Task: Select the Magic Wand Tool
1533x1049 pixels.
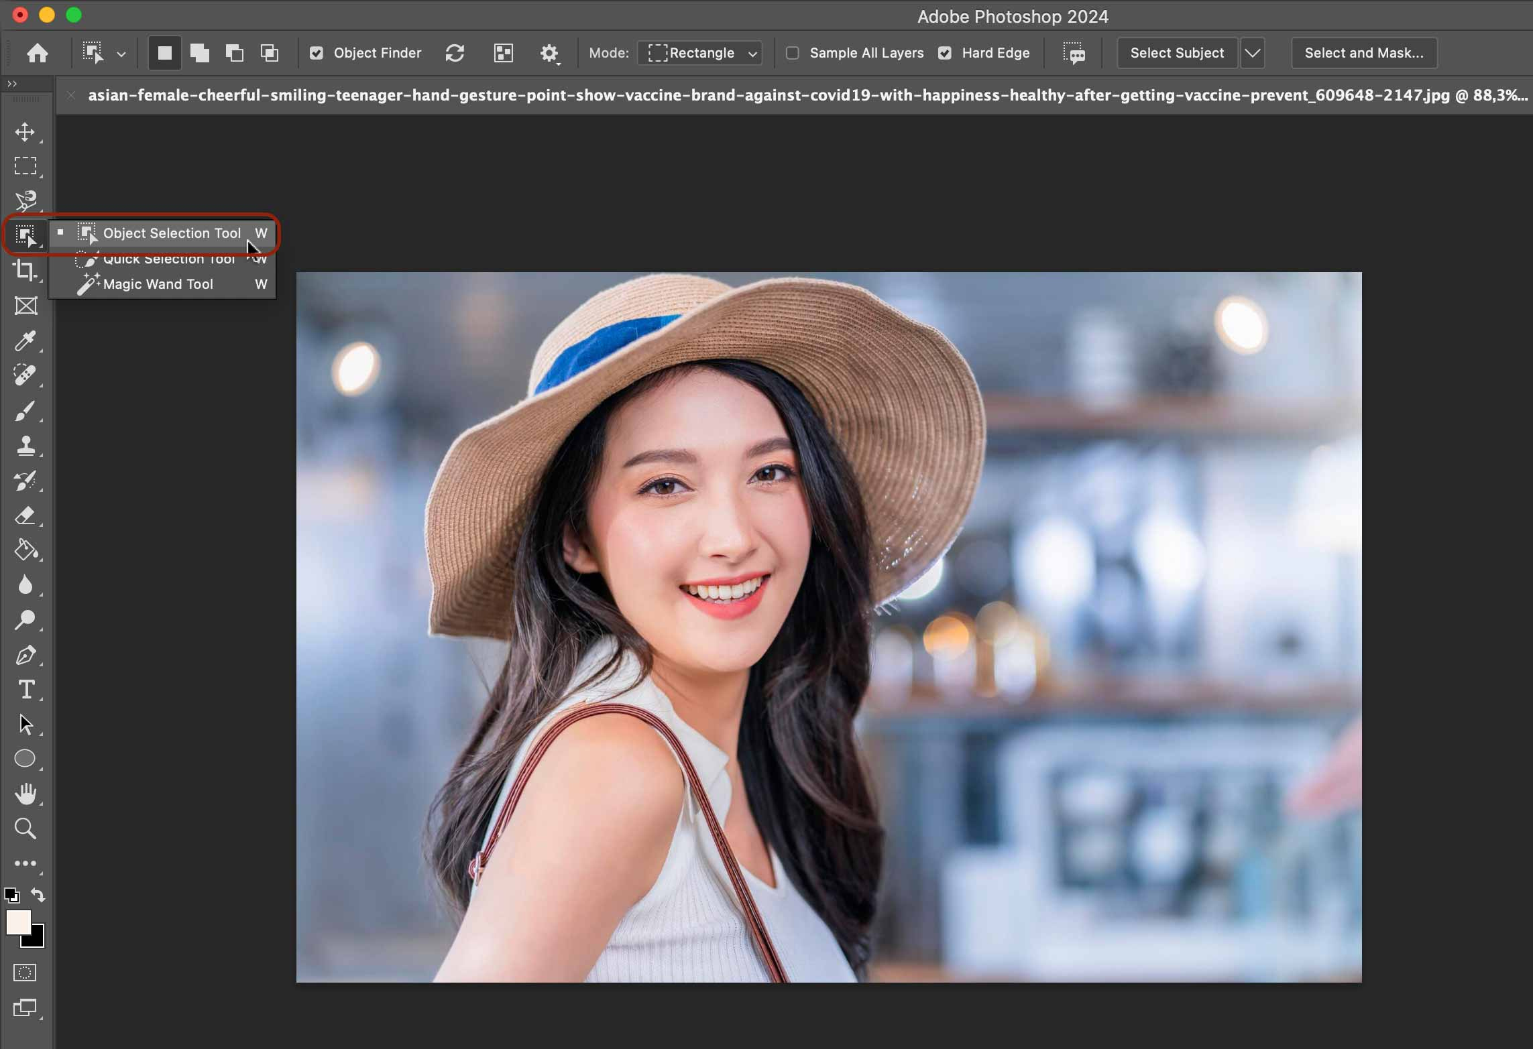Action: click(158, 283)
